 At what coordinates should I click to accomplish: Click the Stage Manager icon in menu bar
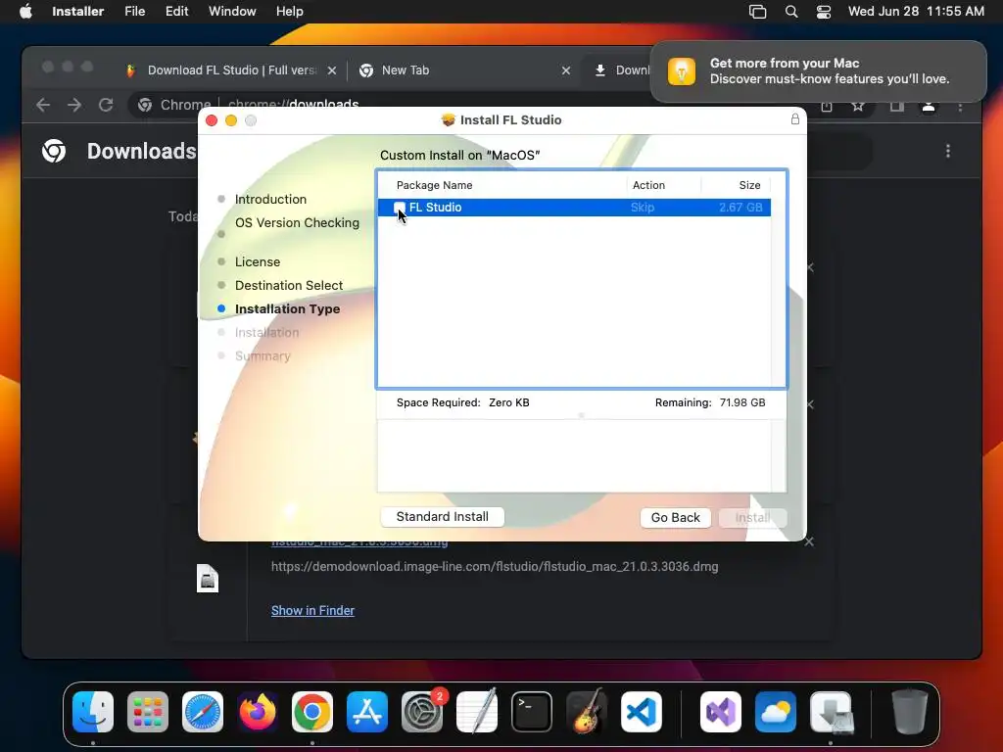pos(757,12)
